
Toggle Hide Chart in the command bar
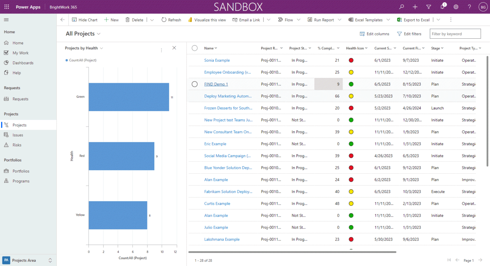coord(85,20)
